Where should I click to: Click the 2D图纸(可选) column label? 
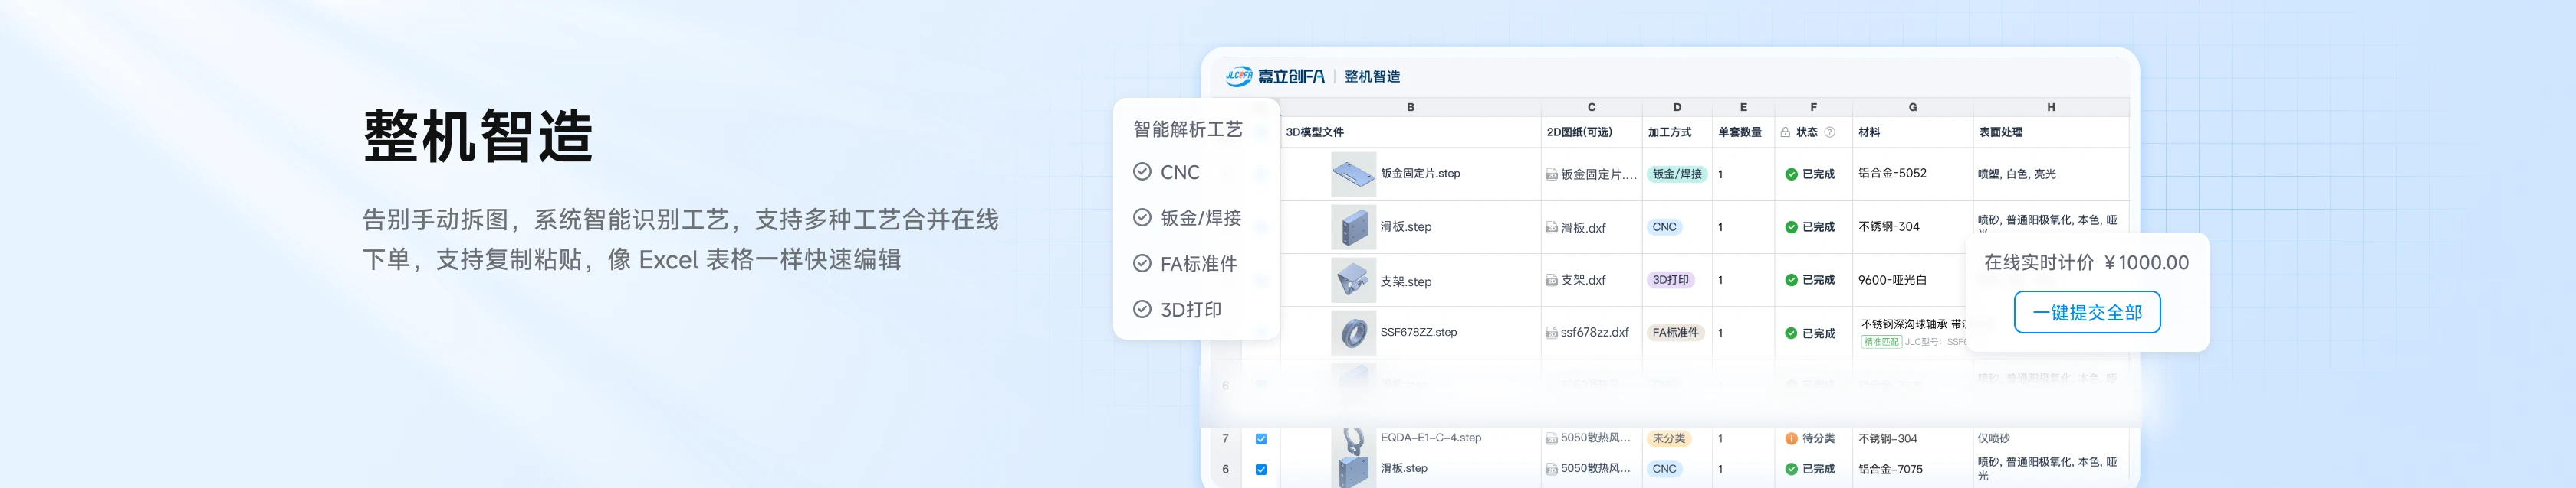(x=1579, y=132)
